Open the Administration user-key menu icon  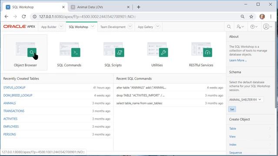(x=240, y=27)
